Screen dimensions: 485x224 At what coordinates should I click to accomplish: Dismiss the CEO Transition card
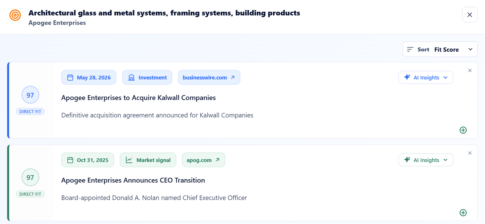click(470, 153)
